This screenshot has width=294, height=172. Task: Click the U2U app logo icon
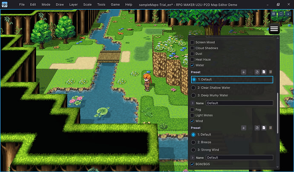pyautogui.click(x=5, y=5)
